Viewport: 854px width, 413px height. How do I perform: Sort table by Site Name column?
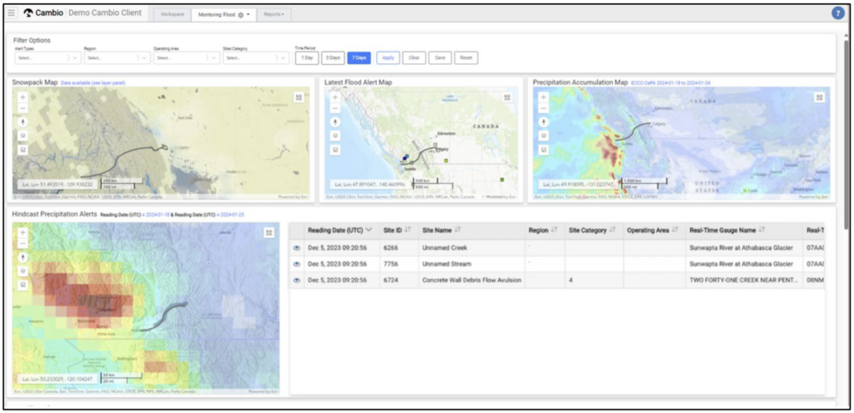457,231
